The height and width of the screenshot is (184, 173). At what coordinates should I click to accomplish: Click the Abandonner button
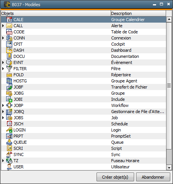(153, 177)
